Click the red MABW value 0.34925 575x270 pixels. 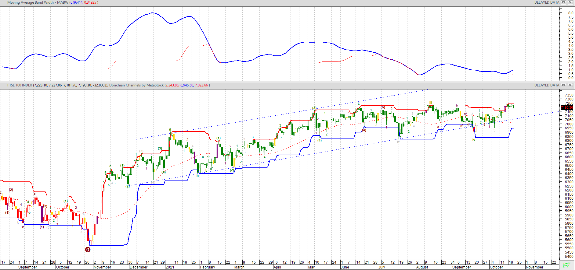click(90, 2)
